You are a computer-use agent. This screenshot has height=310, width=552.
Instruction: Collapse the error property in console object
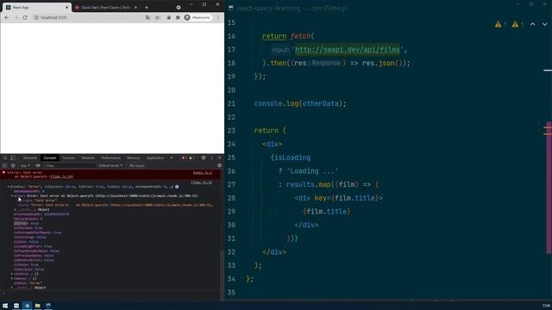[x=12, y=195]
